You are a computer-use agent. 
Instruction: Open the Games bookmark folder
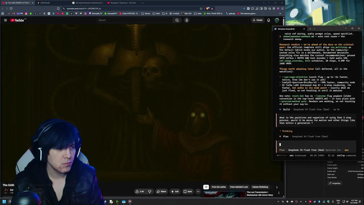146,13
